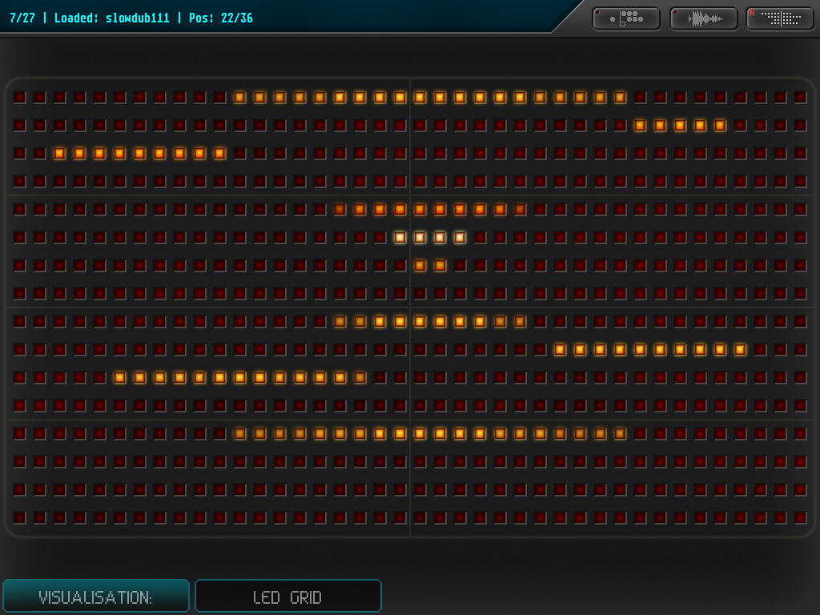
Task: Select the LED grid visualisation view button
Action: point(780,19)
